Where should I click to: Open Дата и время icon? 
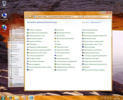55,36
